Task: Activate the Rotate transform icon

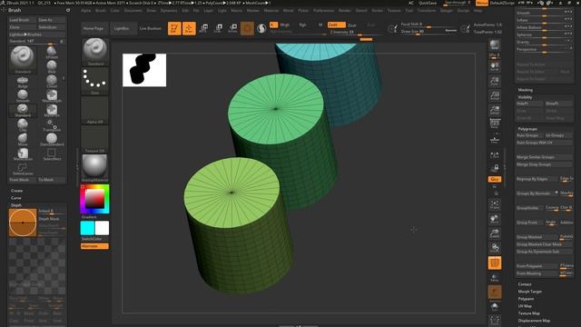Action: tap(232, 28)
